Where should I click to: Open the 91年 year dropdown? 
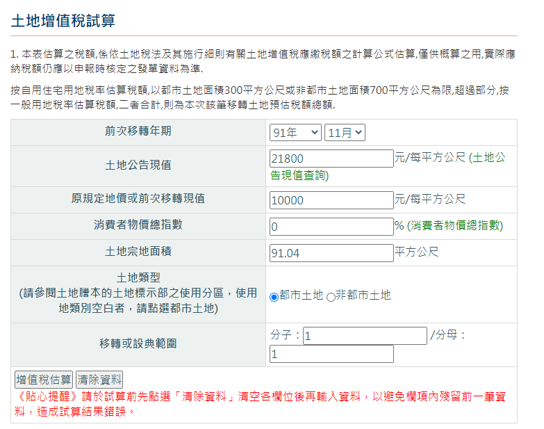pyautogui.click(x=295, y=132)
